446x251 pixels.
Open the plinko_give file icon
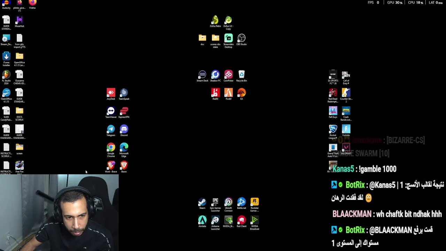pyautogui.click(x=19, y=5)
